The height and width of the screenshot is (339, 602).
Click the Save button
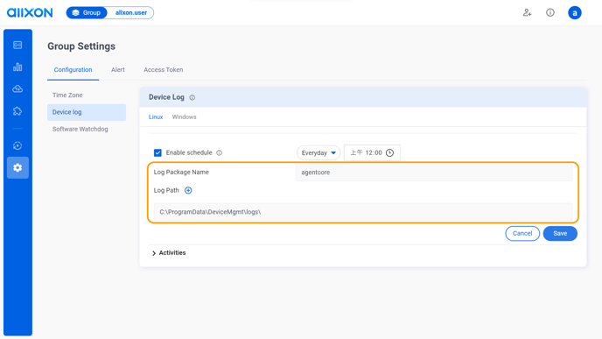pos(560,233)
